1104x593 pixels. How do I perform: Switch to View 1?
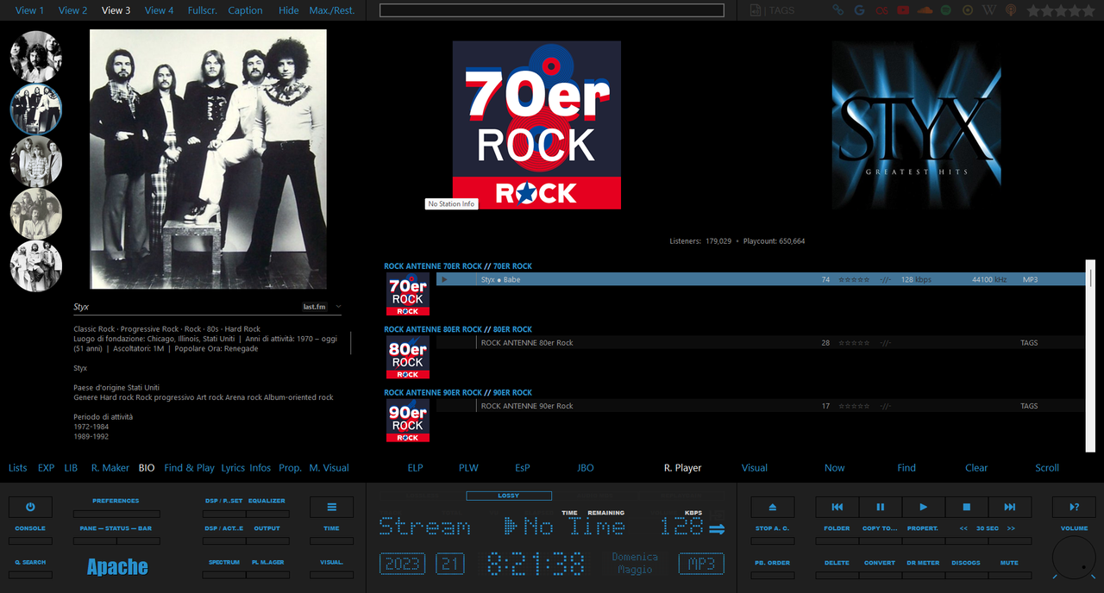tap(29, 10)
